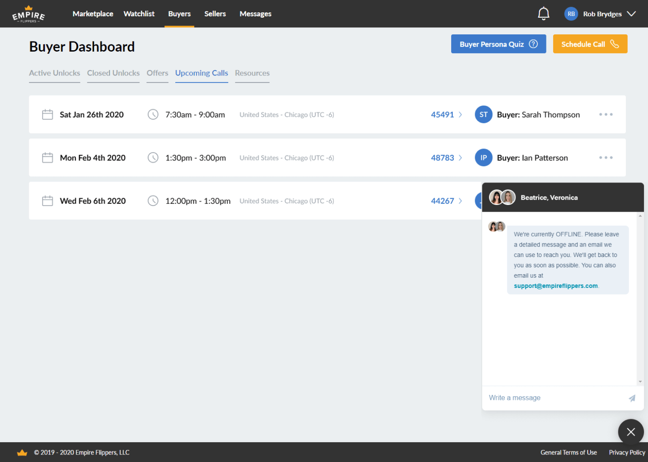The height and width of the screenshot is (462, 648).
Task: Click calendar icon for Sat Jan 26th
Action: (x=47, y=115)
